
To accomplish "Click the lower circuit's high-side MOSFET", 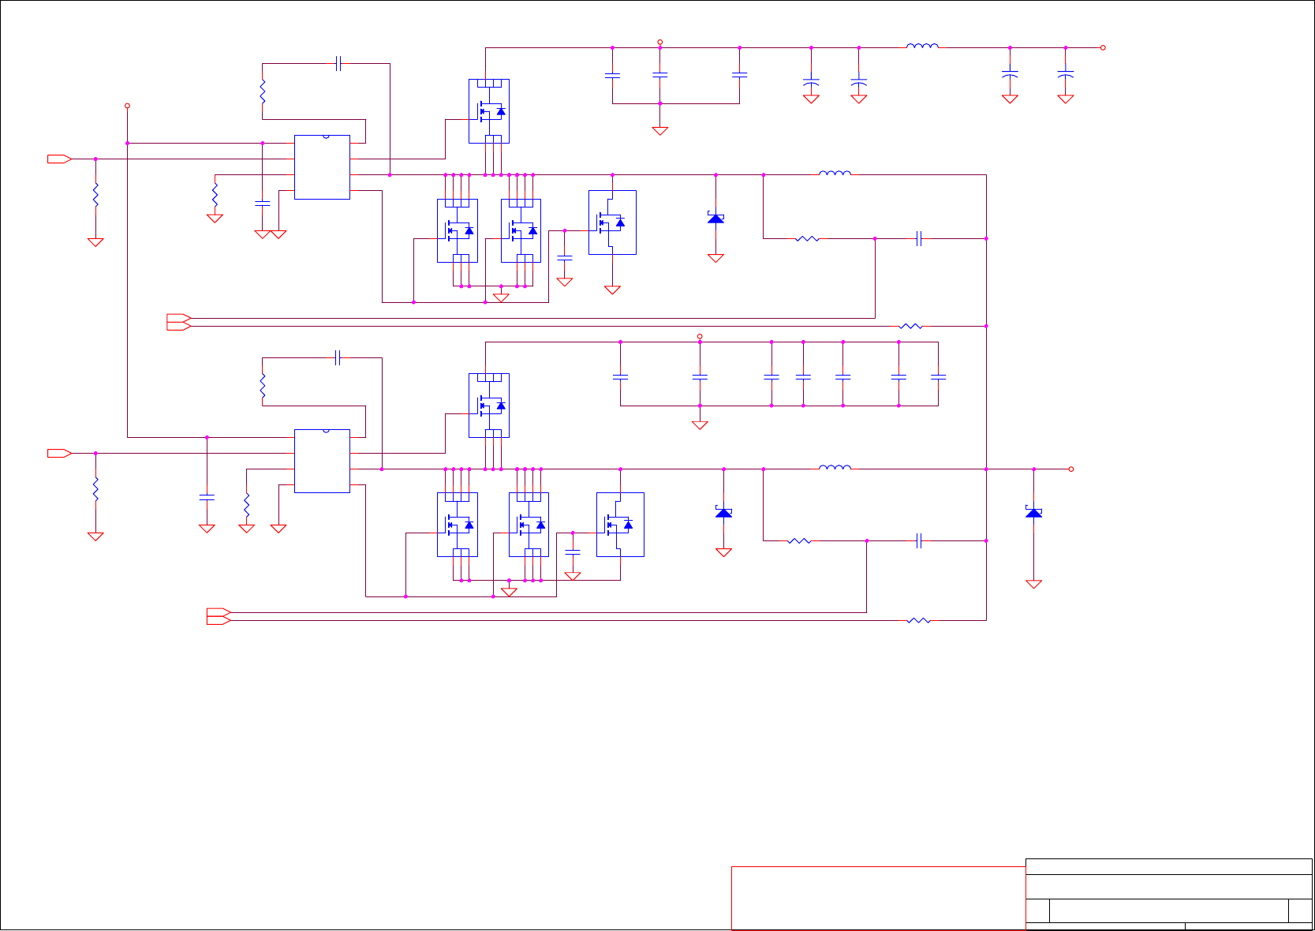I will [489, 406].
